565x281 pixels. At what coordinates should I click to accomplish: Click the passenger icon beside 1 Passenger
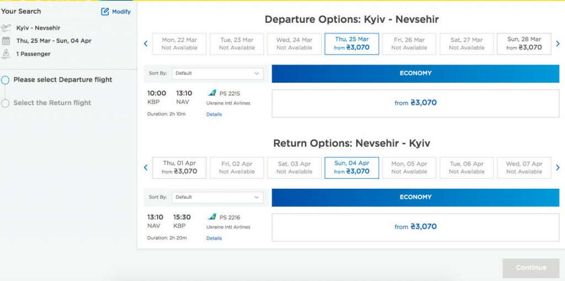click(6, 54)
